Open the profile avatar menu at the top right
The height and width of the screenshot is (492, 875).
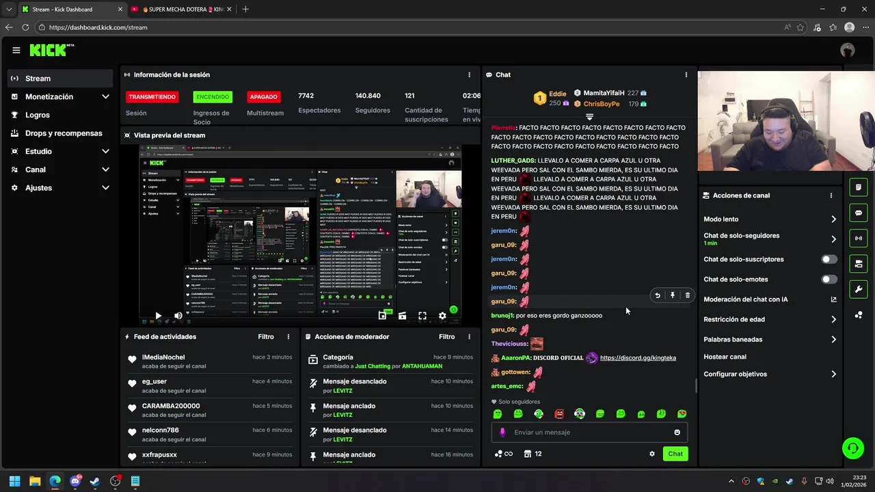pyautogui.click(x=848, y=50)
